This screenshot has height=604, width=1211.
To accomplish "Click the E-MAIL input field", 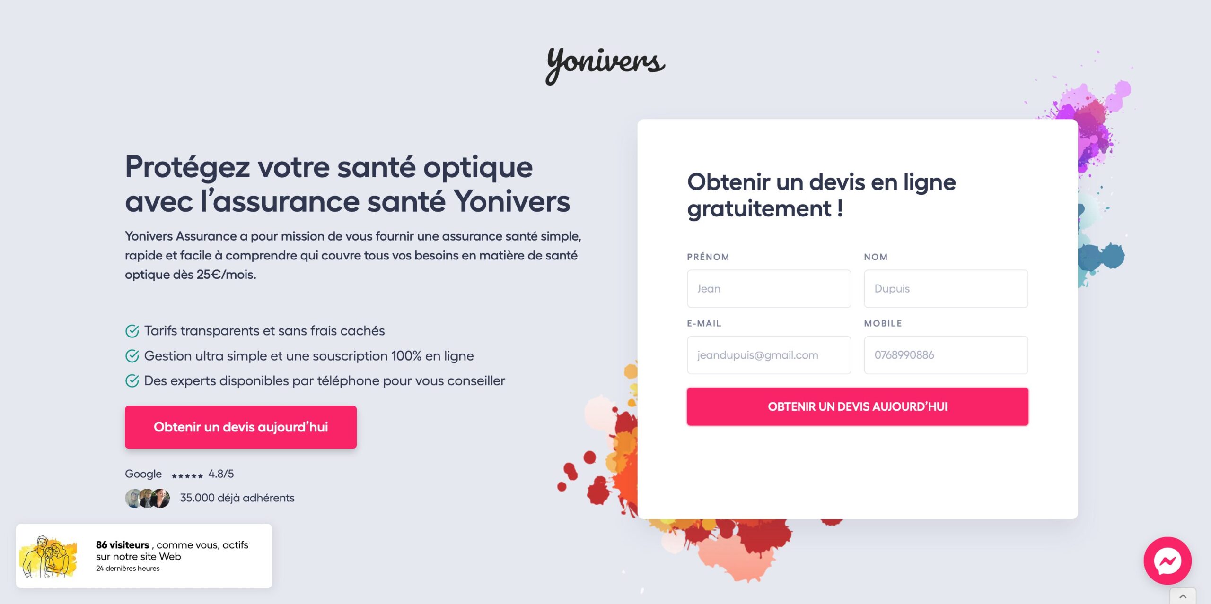I will tap(768, 354).
